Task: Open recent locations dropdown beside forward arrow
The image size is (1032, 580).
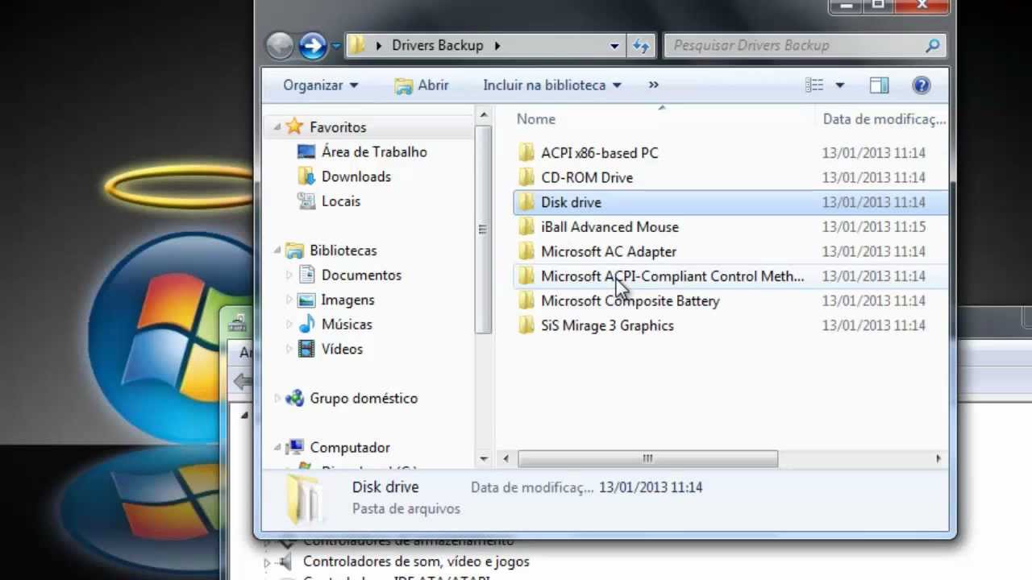Action: pyautogui.click(x=336, y=47)
